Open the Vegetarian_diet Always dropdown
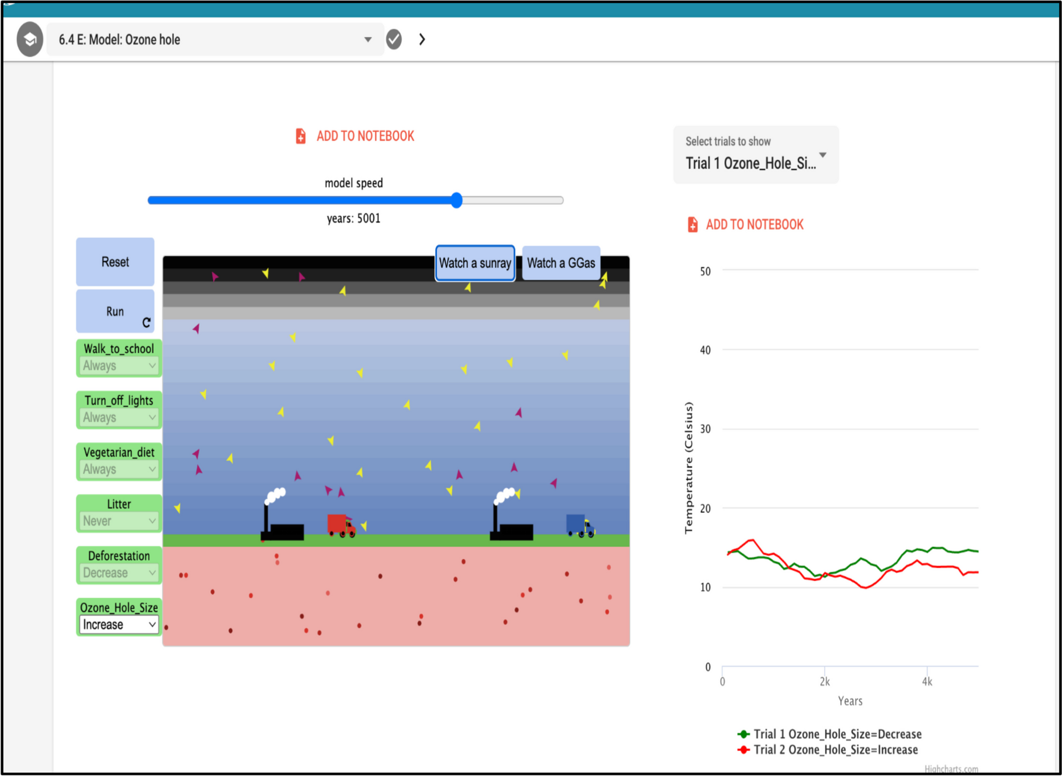 [x=119, y=469]
